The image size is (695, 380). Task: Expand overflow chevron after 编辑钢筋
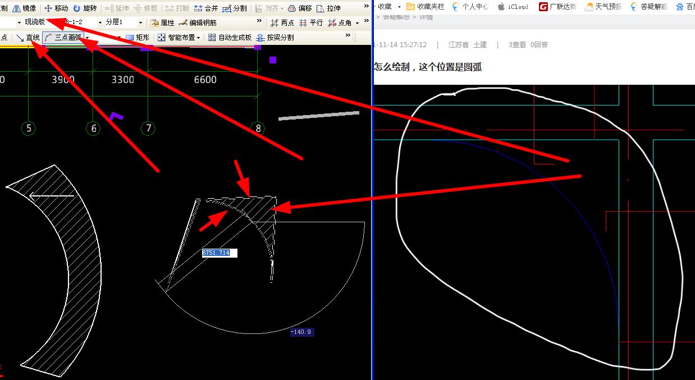pos(259,21)
